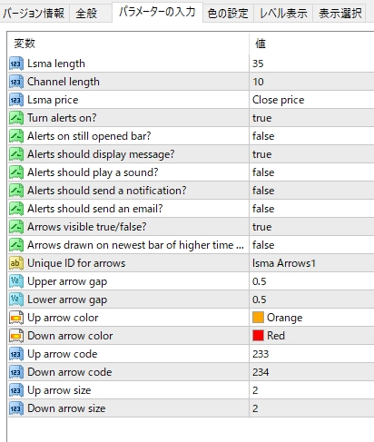The width and height of the screenshot is (374, 442).
Task: Click the icon beside Arrows drawn on newest bar
Action: coord(16,245)
